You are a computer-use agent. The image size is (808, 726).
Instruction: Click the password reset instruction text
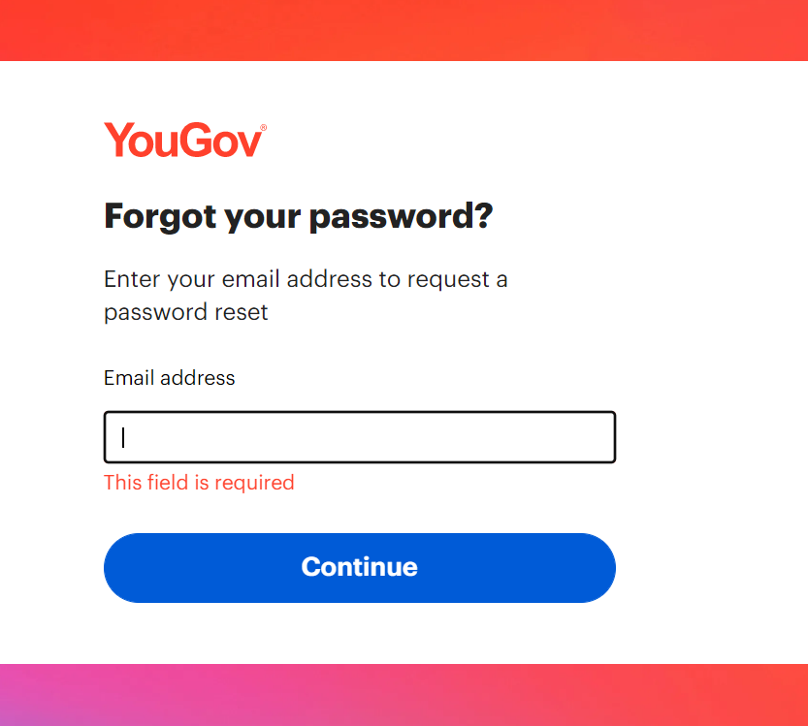(306, 295)
